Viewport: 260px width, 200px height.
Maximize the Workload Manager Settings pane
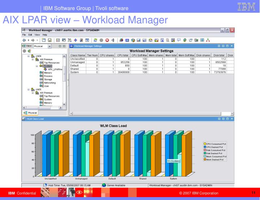(x=227, y=46)
